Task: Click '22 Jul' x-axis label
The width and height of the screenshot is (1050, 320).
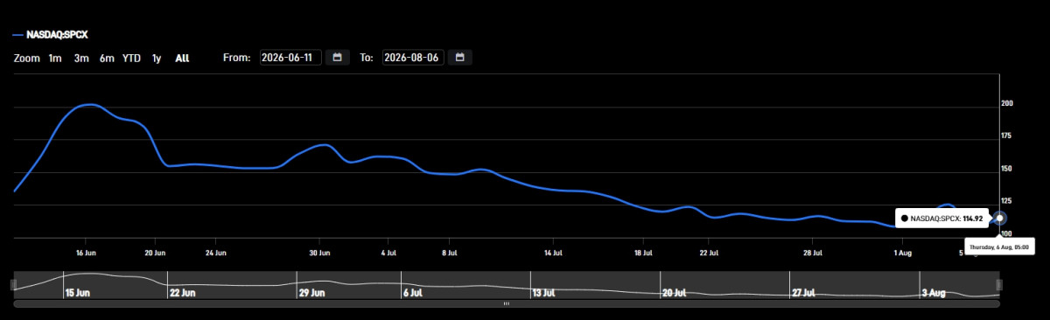Action: 709,253
